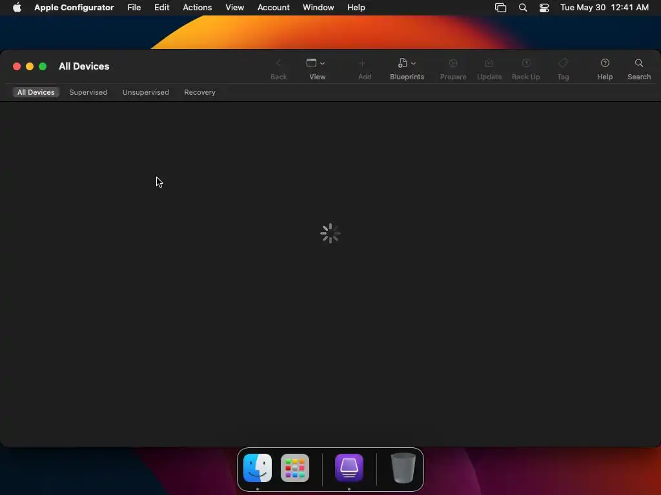Open Help from the toolbar
This screenshot has height=495, width=661.
[605, 63]
